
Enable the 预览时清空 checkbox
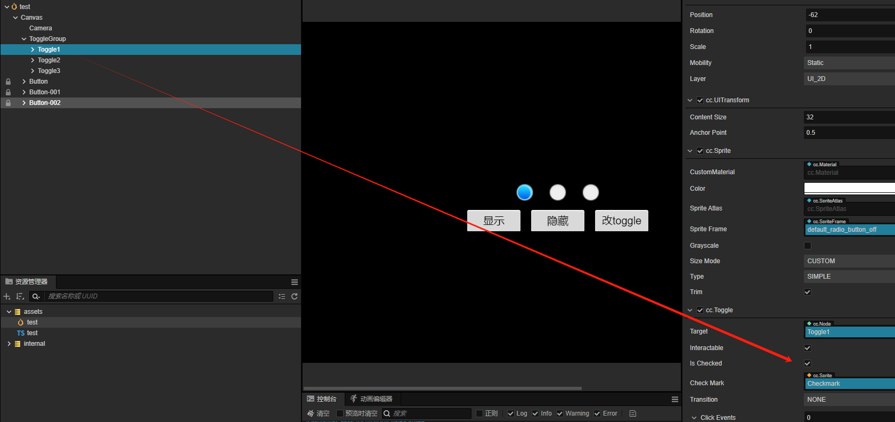click(340, 413)
